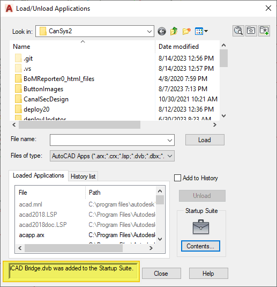The image size is (277, 287).
Task: Select acad2018doc.LSP in loaded applications
Action: [x=43, y=225]
